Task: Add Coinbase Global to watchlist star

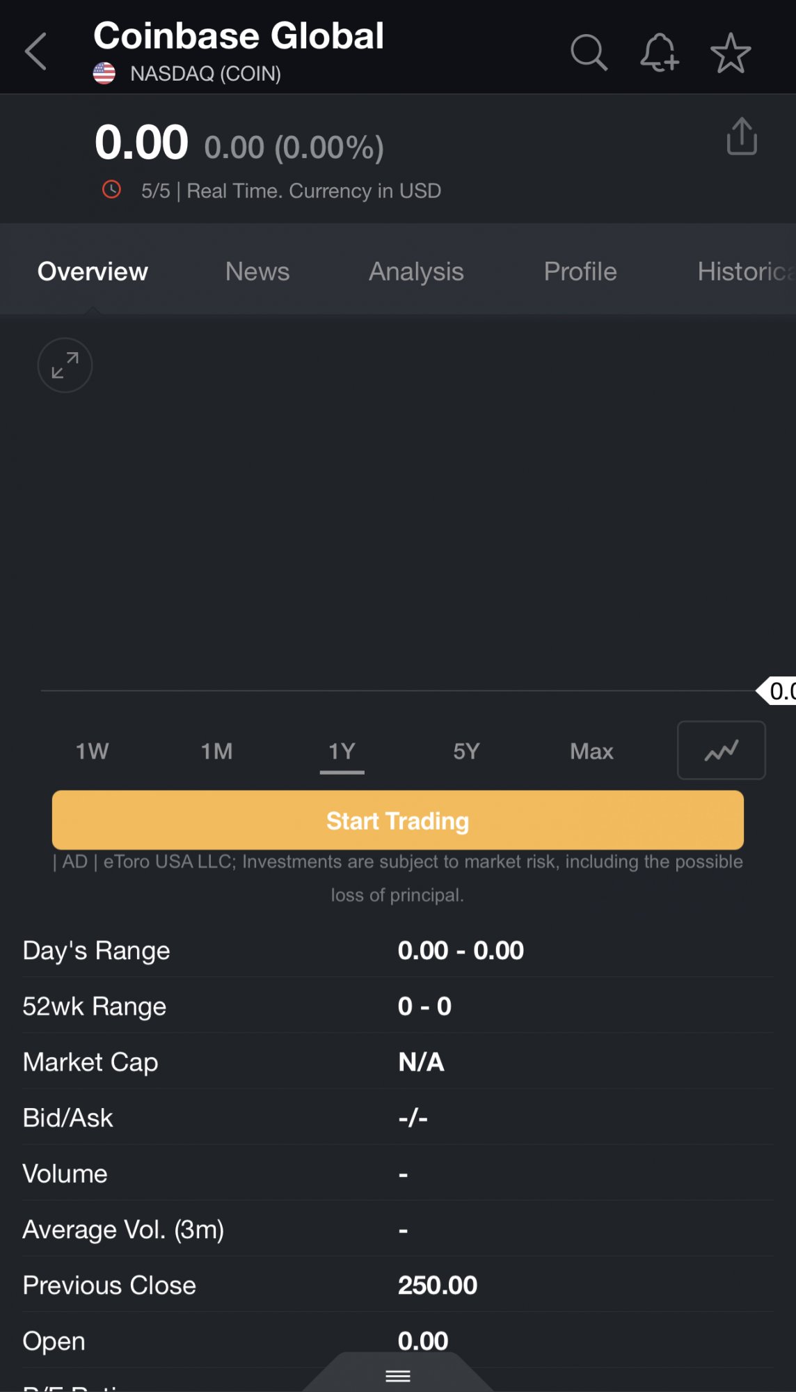Action: coord(731,53)
